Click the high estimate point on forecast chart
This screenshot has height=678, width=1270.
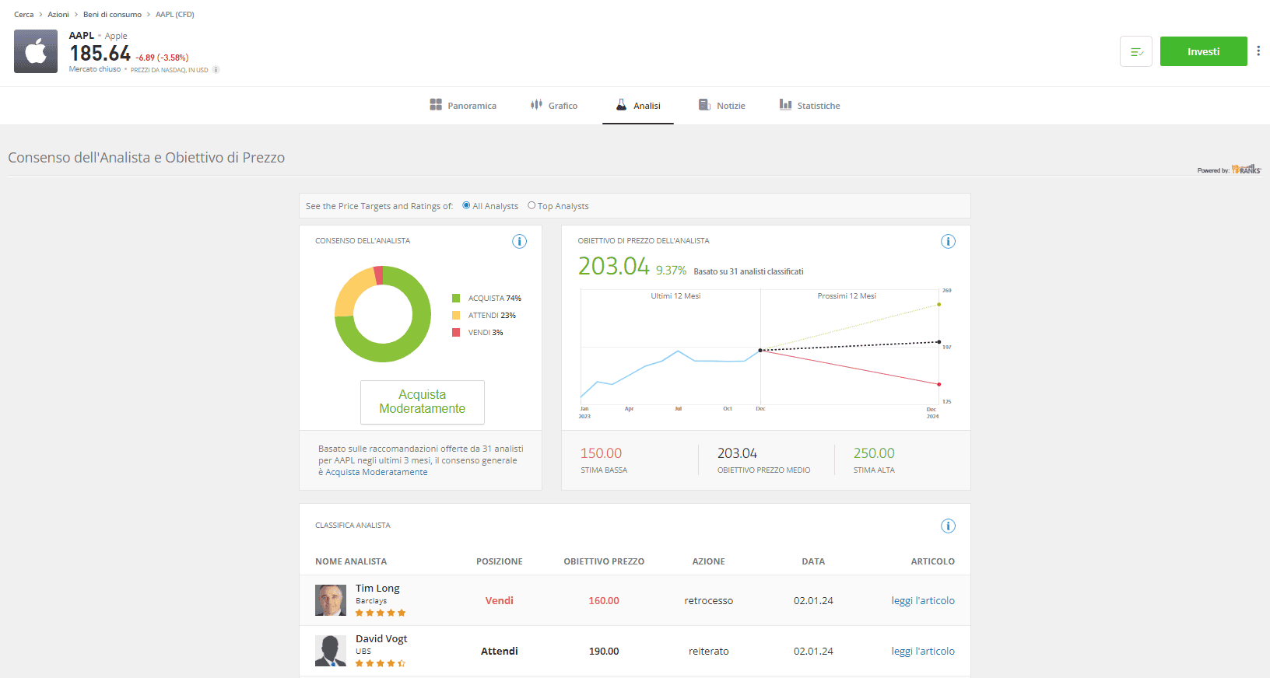[939, 304]
